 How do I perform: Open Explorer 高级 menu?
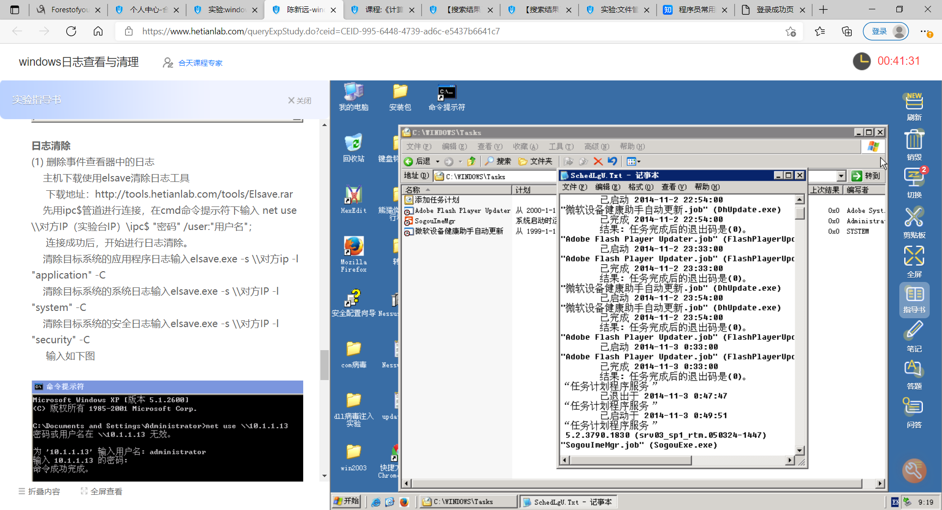coord(597,147)
